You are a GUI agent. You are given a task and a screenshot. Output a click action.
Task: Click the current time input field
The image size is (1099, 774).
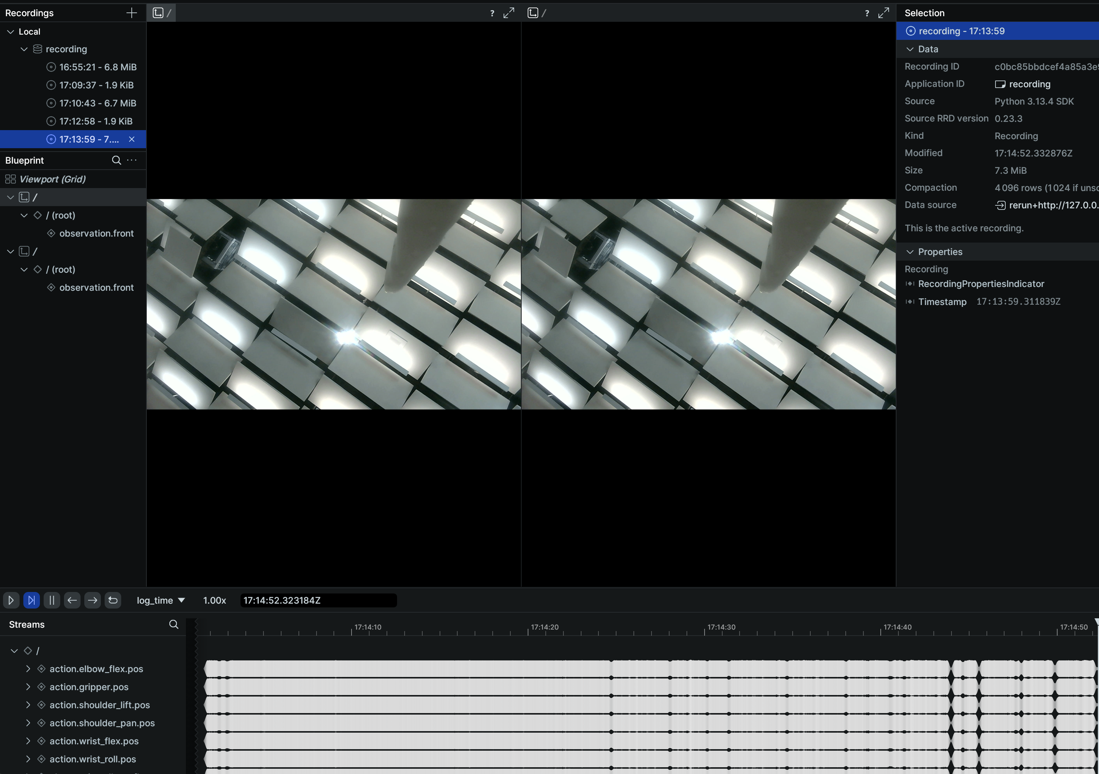318,600
